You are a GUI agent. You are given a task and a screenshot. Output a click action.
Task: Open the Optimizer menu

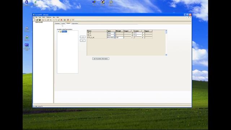pos(49,17)
